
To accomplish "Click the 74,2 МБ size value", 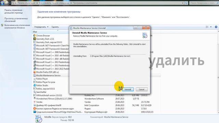I will (x=136, y=105).
